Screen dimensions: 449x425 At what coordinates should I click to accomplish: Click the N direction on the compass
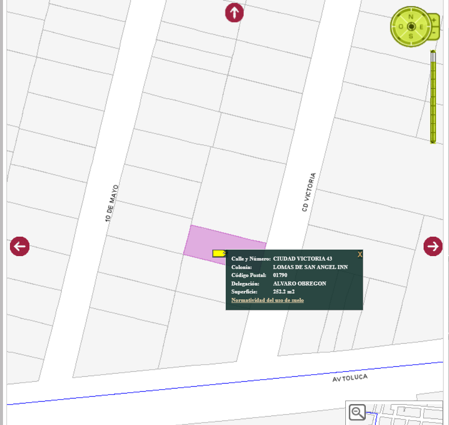(x=411, y=16)
